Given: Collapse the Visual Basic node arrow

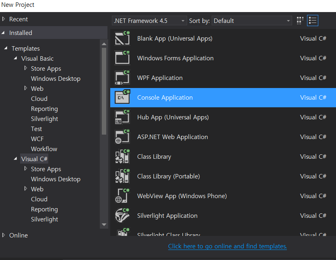Looking at the screenshot, I should (15, 58).
